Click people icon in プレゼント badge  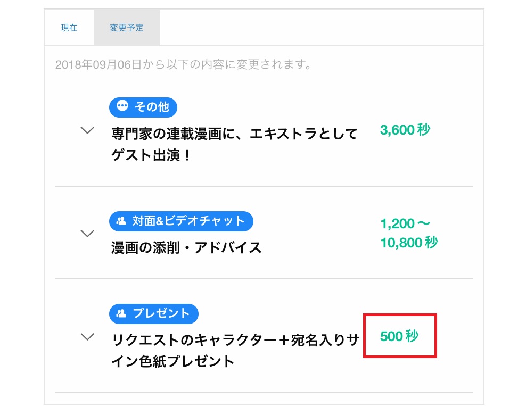pos(121,313)
